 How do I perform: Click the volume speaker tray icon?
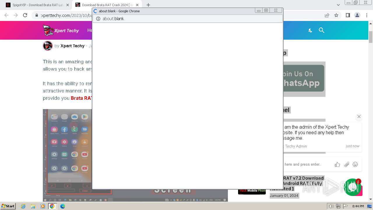331,206
